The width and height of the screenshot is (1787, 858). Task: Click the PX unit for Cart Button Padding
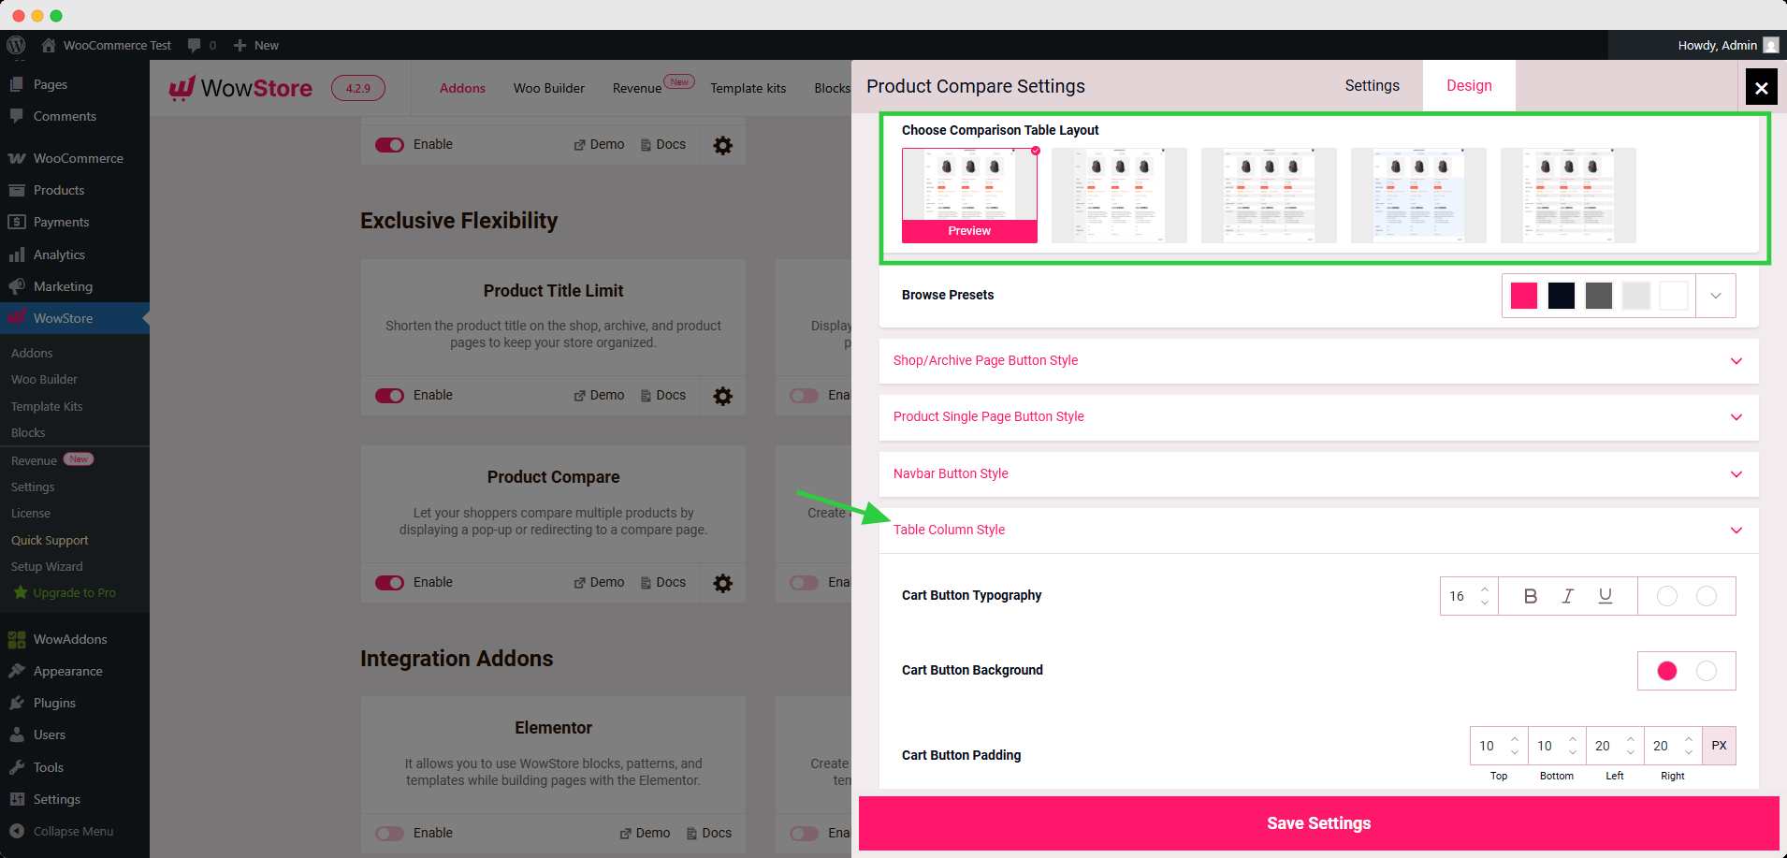(1719, 746)
